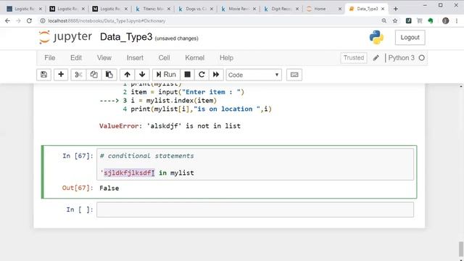This screenshot has height=261, width=464.
Task: Restart the kernel icon
Action: 202,75
